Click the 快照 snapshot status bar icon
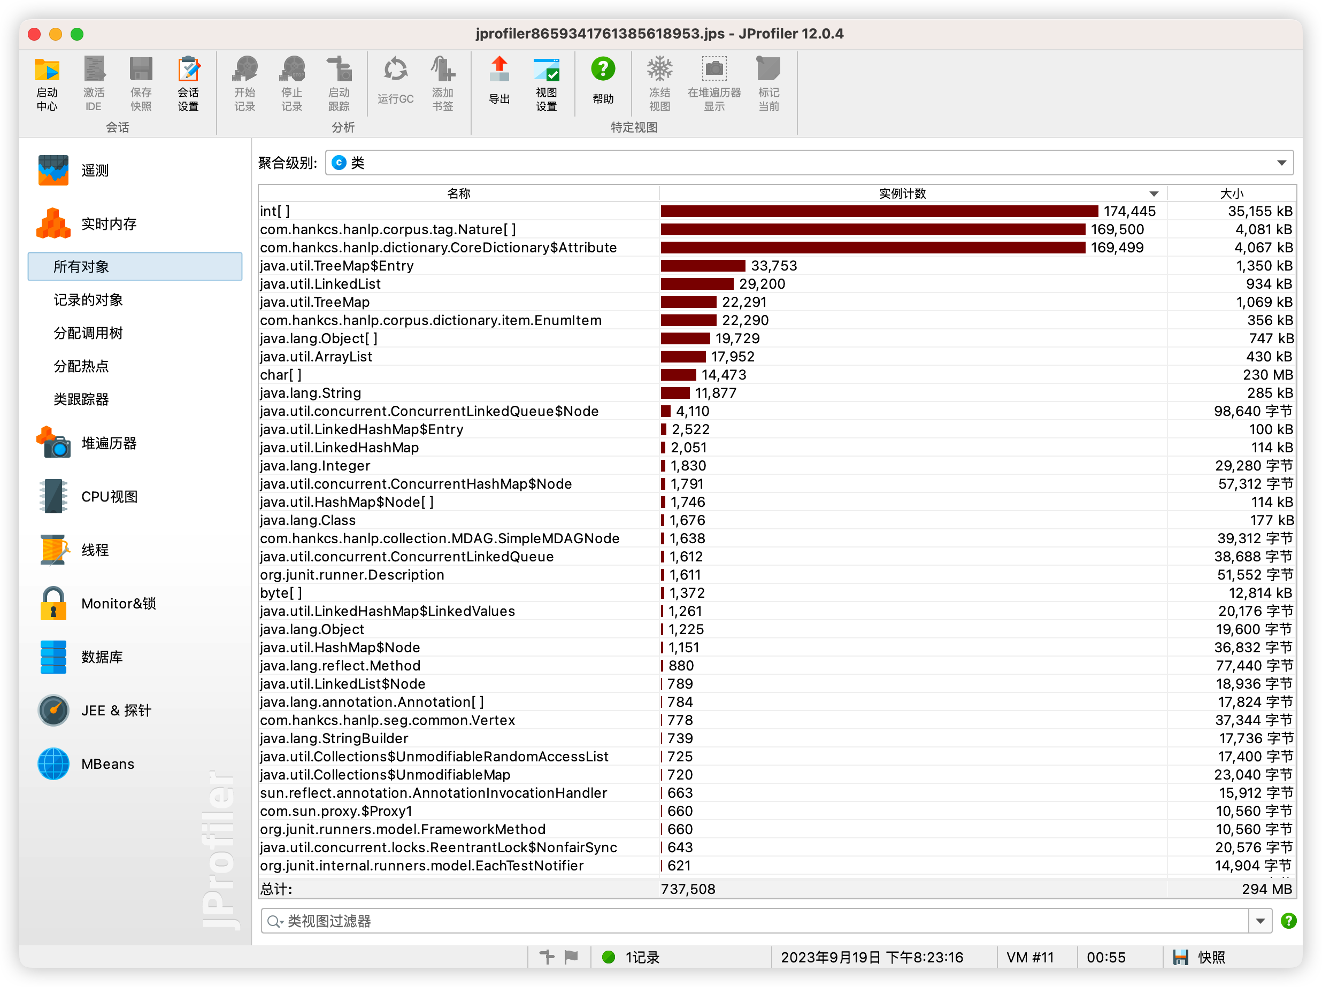1322x987 pixels. point(1180,957)
